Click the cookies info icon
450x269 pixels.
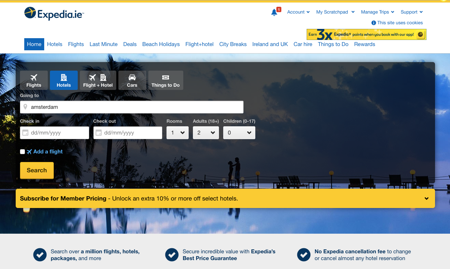(x=374, y=23)
